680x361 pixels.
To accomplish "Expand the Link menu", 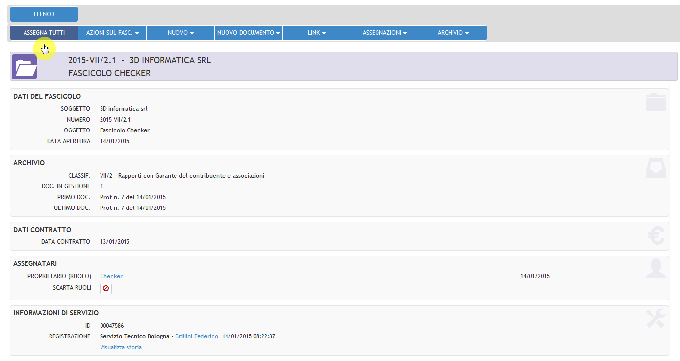I will coord(317,33).
